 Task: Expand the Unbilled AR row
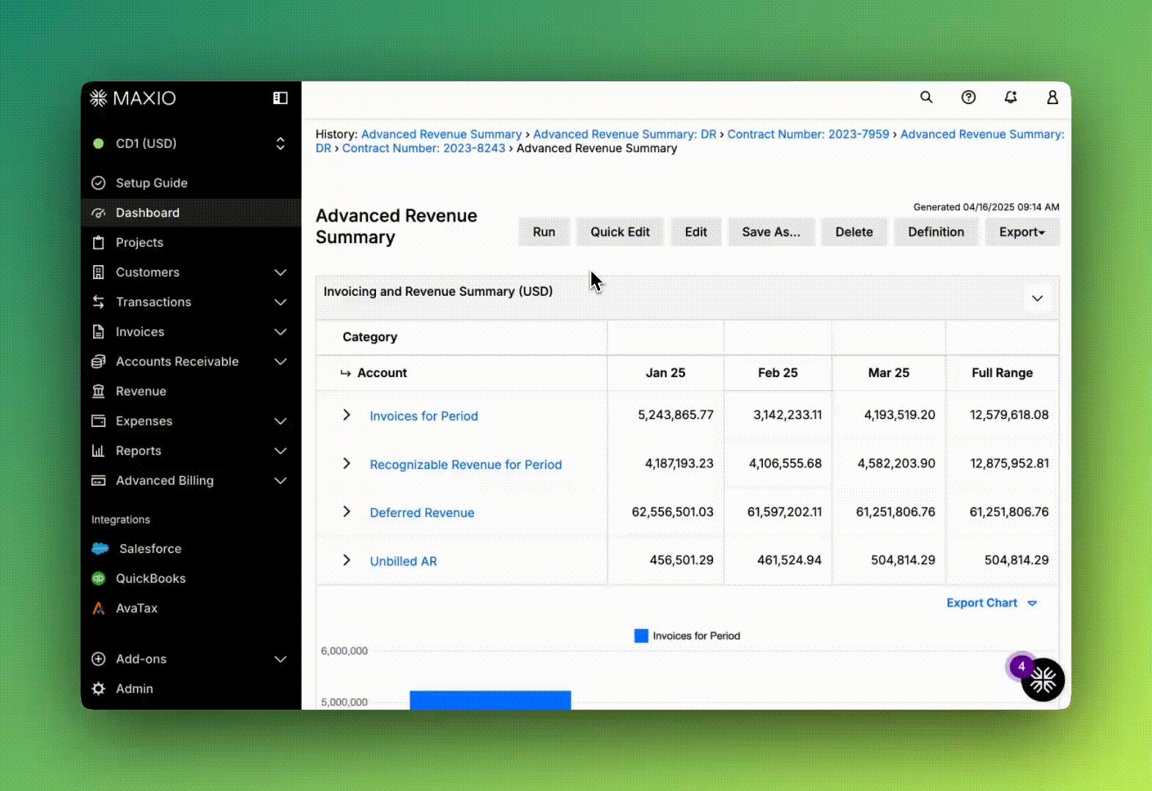coord(347,560)
